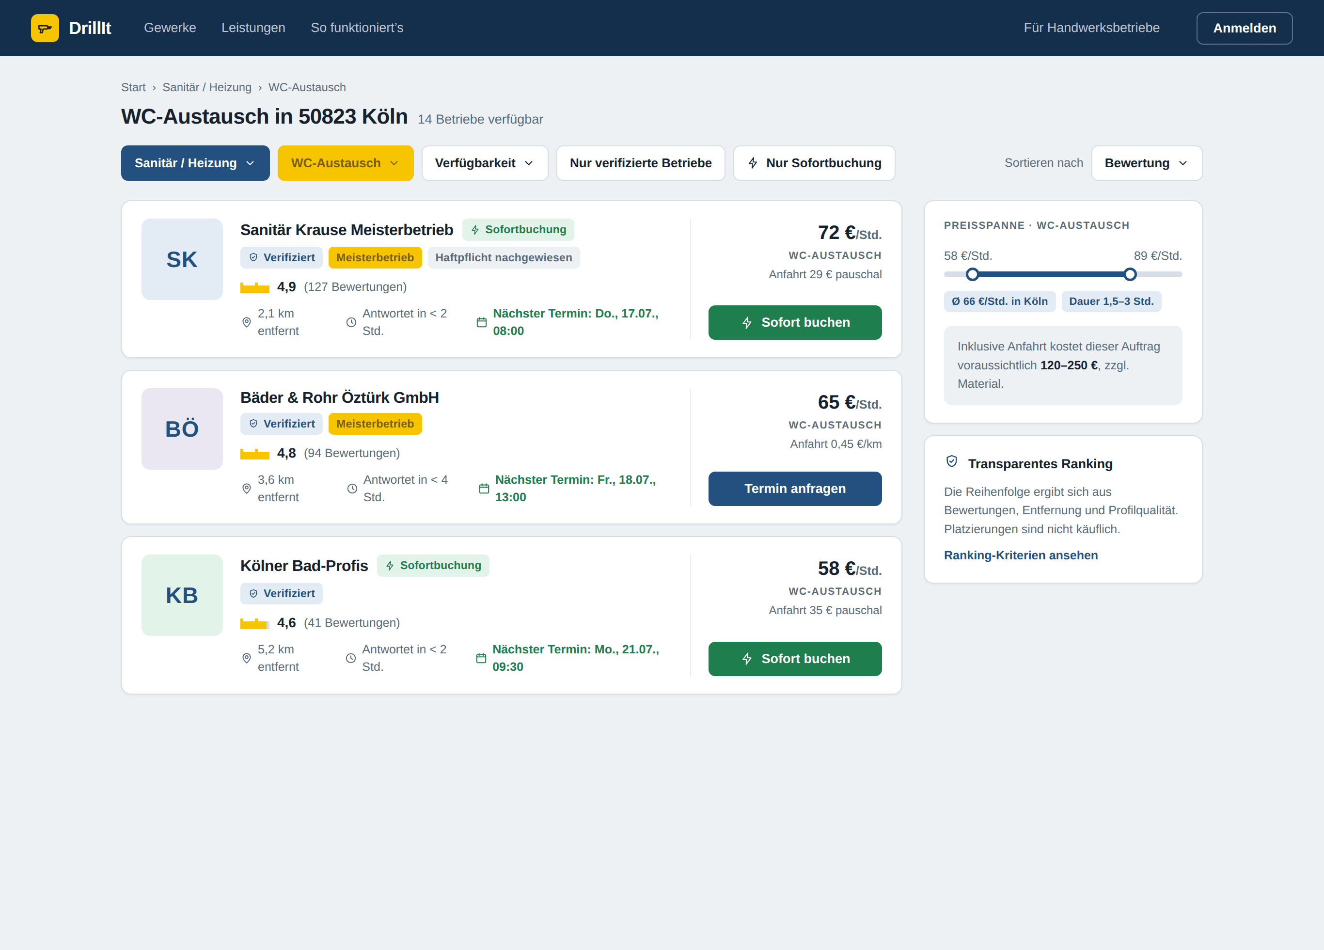
Task: Open the Leistungen navigation item
Action: point(253,28)
